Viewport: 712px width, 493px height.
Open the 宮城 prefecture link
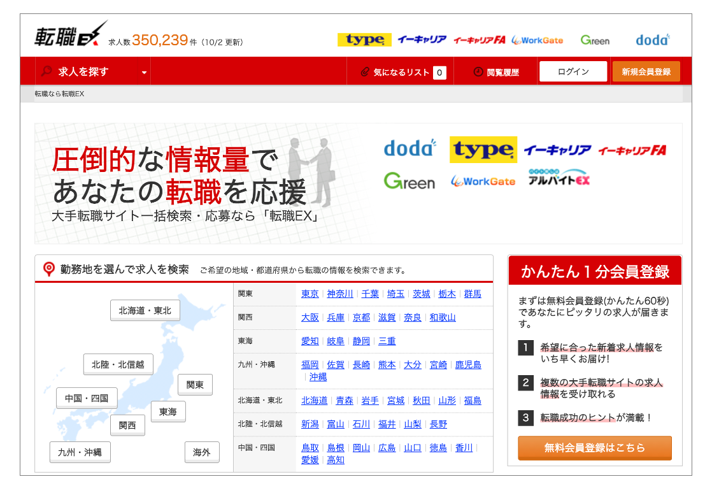[396, 401]
